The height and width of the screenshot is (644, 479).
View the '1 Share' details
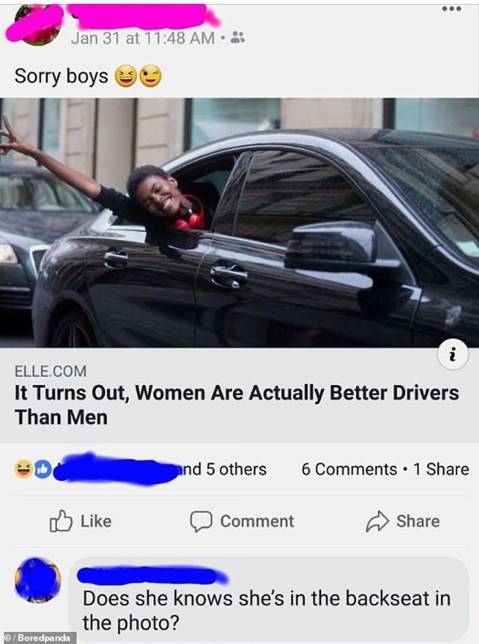pyautogui.click(x=441, y=469)
